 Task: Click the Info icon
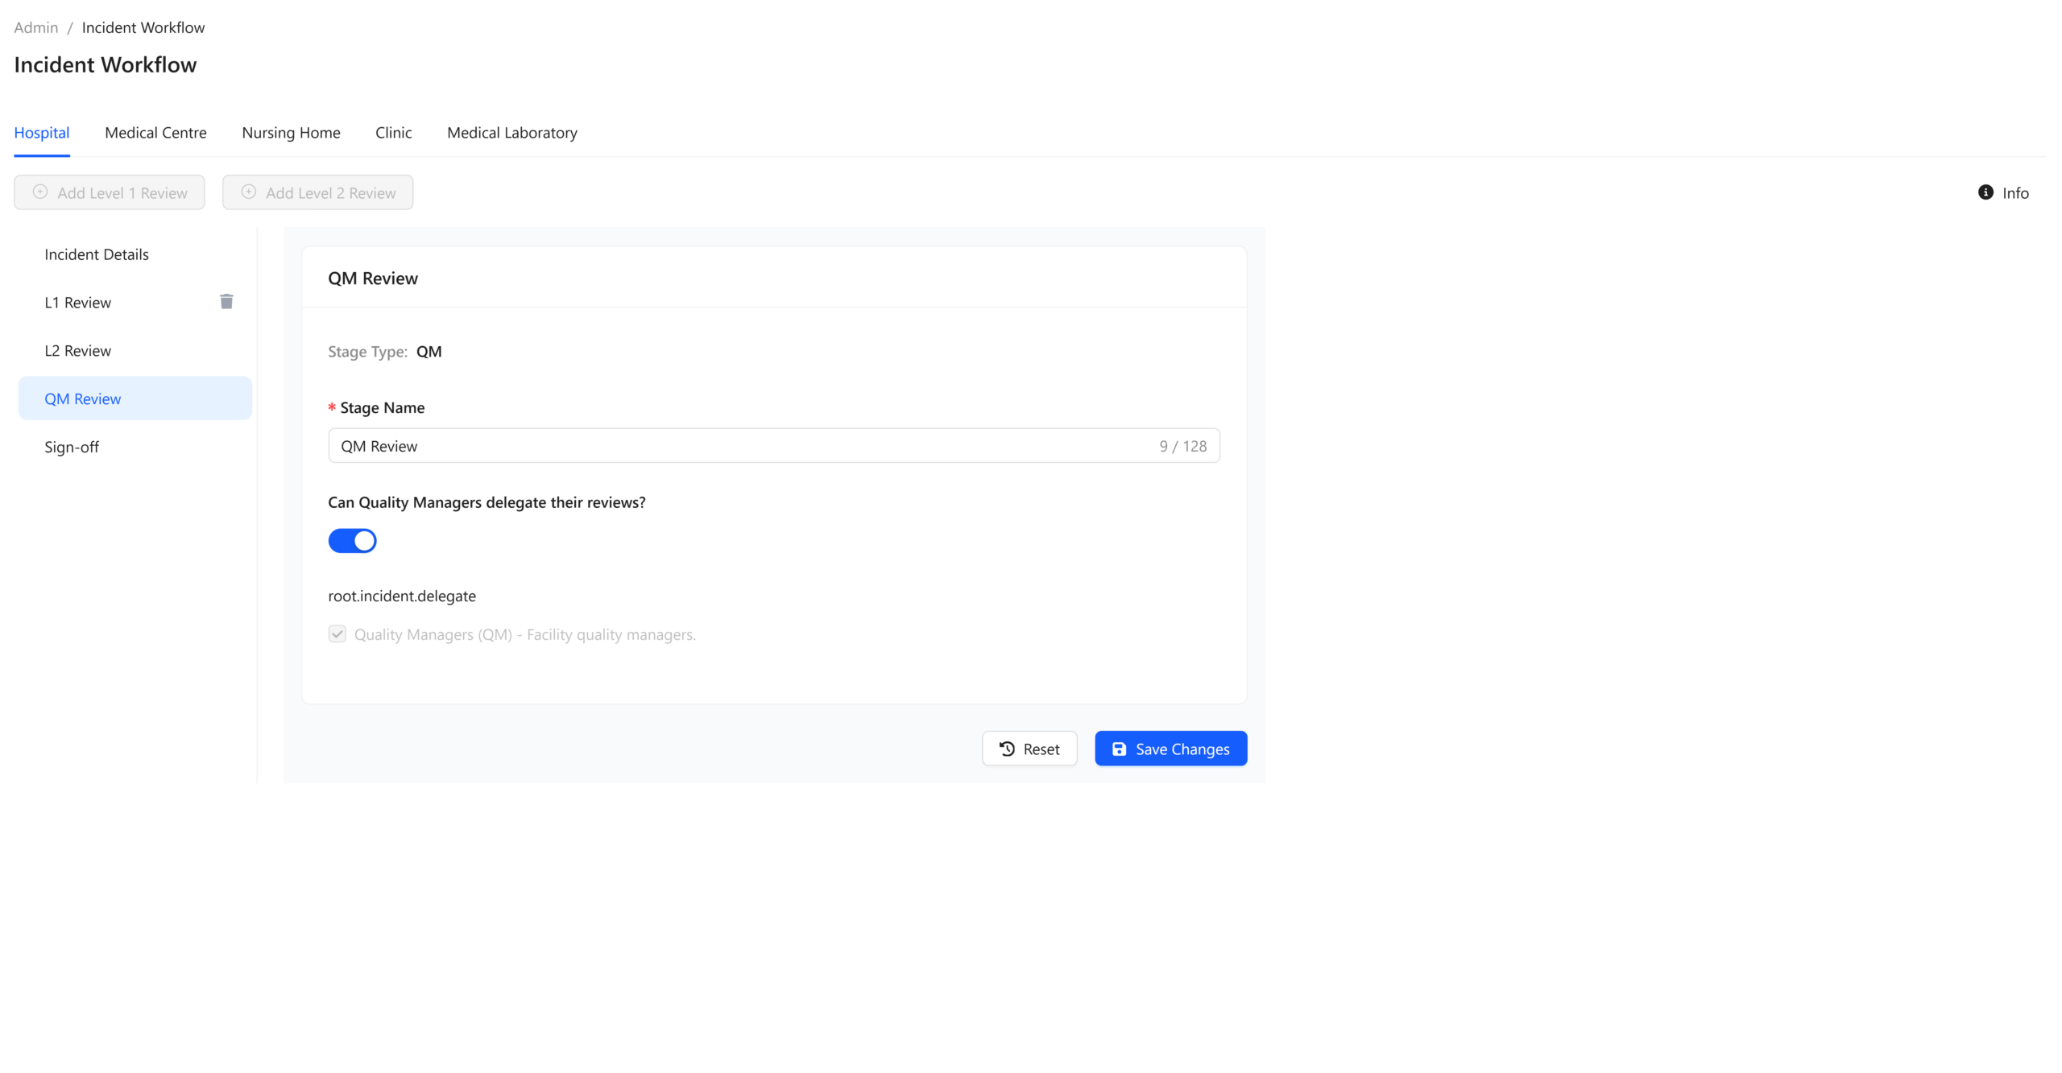(1985, 192)
